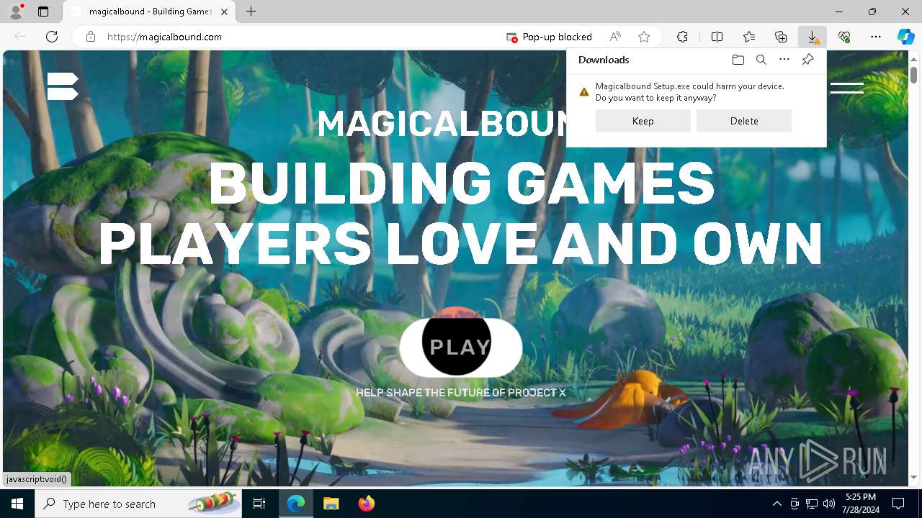Screen dimensions: 922x518
Task: Open Settings and more ellipsis menu
Action: (876, 37)
